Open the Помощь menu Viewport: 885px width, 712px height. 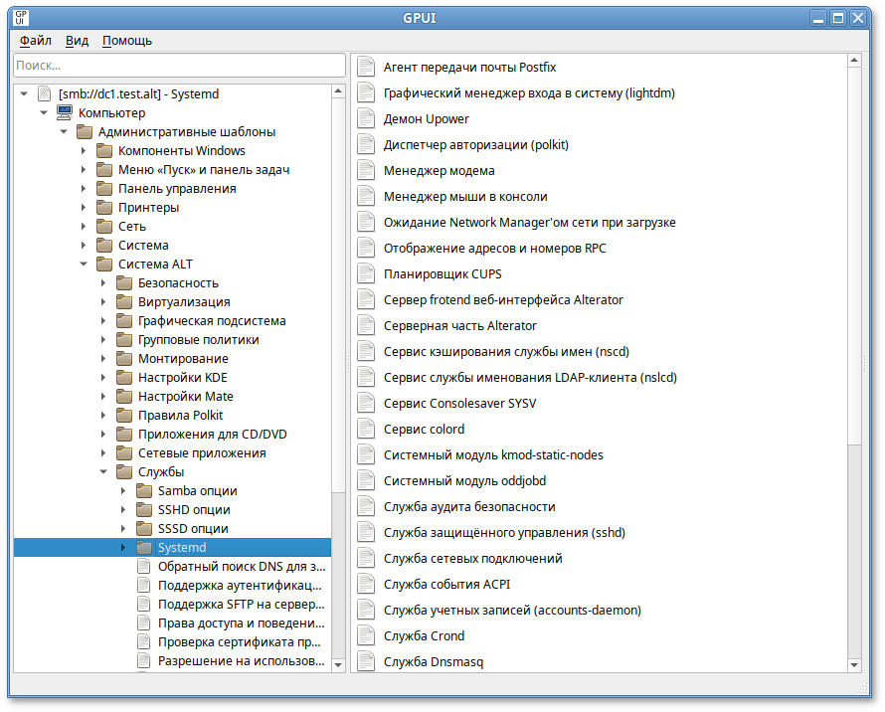coord(127,41)
